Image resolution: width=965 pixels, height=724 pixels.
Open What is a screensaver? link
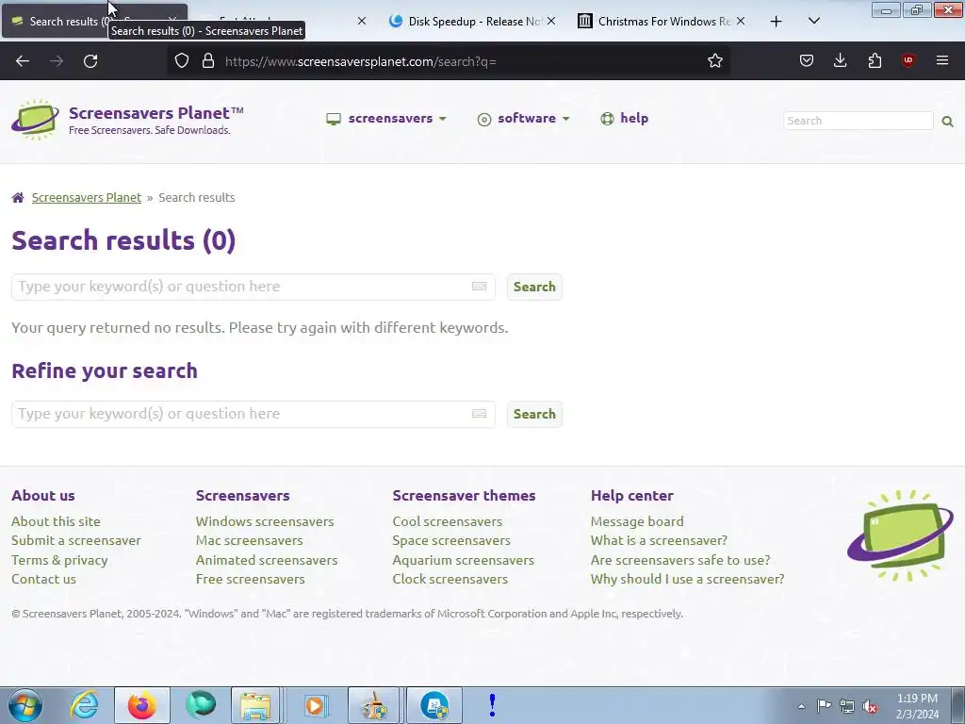[659, 540]
